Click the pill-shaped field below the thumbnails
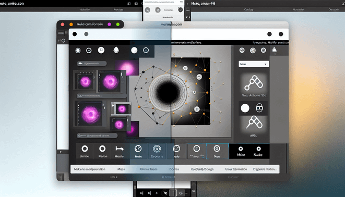This screenshot has height=197, width=345. tap(97, 136)
